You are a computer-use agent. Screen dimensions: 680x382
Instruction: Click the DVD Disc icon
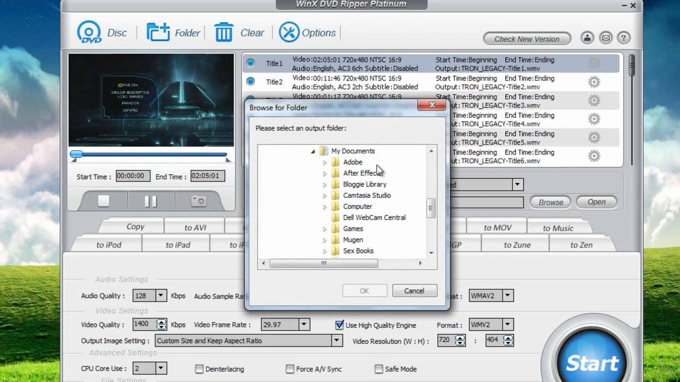[89, 32]
